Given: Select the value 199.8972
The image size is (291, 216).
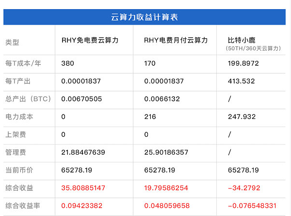Looking at the screenshot, I should (x=243, y=63).
